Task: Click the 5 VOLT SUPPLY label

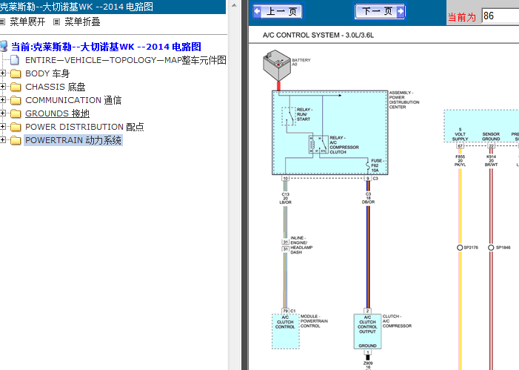Action: click(460, 134)
